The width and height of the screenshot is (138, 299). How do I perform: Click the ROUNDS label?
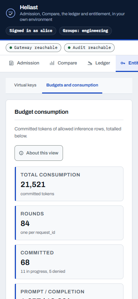tap(32, 214)
